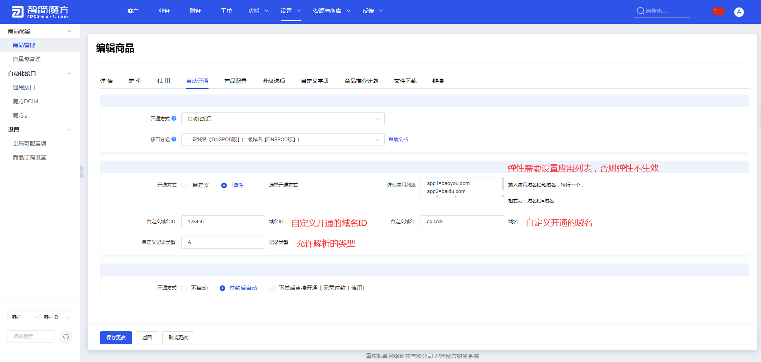This screenshot has width=761, height=362.
Task: Select the 付款后自动 radio option
Action: coord(222,288)
